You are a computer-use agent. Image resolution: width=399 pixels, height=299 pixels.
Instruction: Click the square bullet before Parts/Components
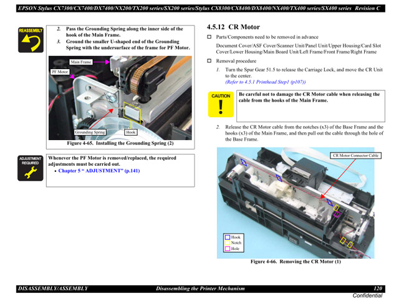(x=209, y=37)
